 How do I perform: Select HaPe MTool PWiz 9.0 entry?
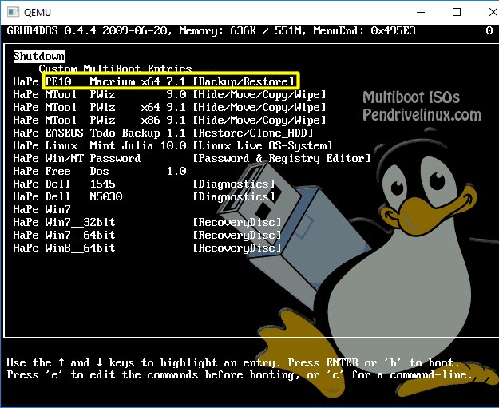[x=169, y=94]
